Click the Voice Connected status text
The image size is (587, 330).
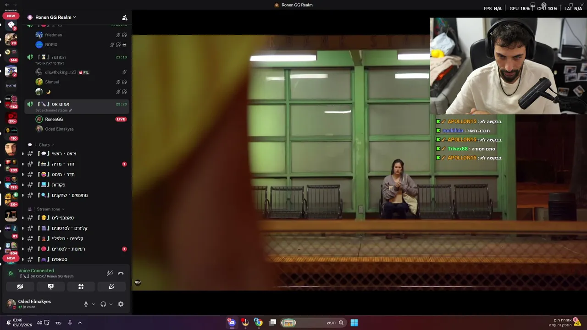point(36,271)
